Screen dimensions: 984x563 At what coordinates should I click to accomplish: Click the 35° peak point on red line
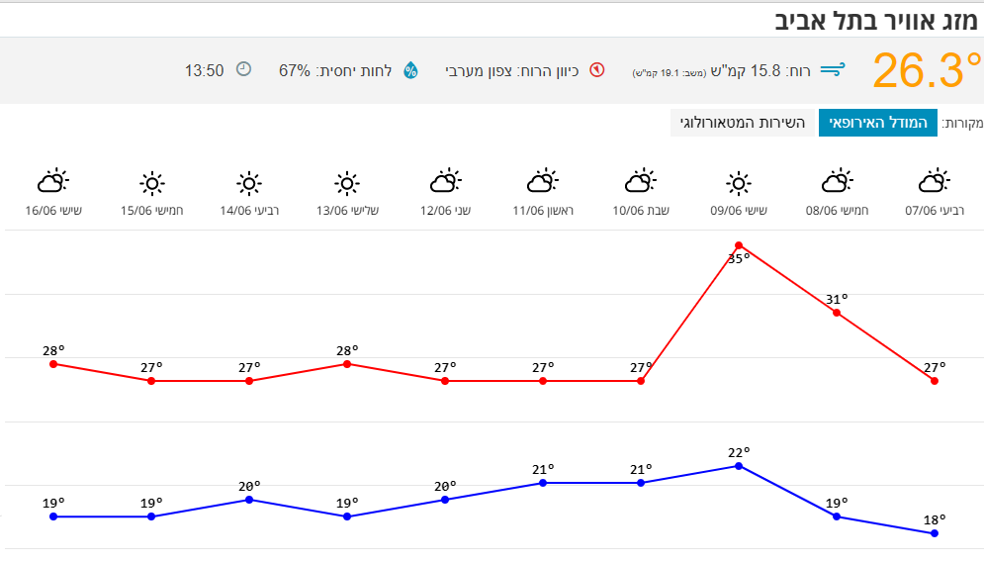(739, 245)
